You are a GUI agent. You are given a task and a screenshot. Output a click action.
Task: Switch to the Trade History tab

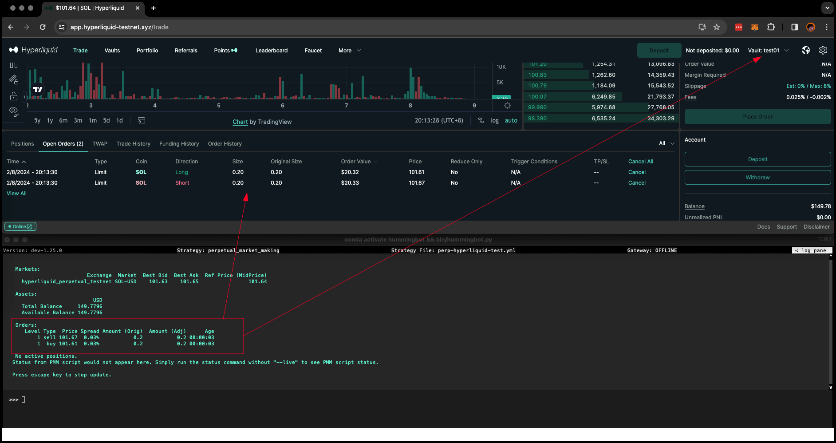point(133,144)
